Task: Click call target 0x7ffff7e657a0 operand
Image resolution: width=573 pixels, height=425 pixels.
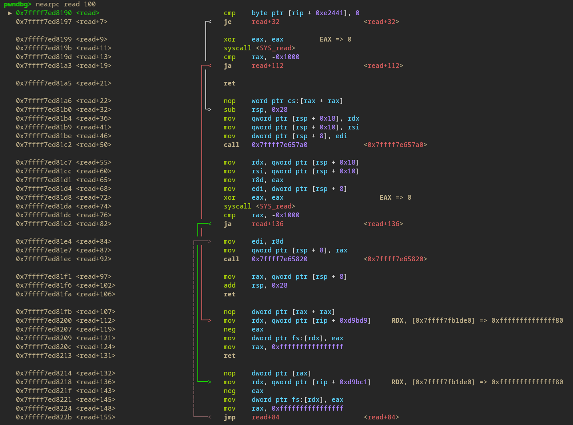Action: click(279, 145)
